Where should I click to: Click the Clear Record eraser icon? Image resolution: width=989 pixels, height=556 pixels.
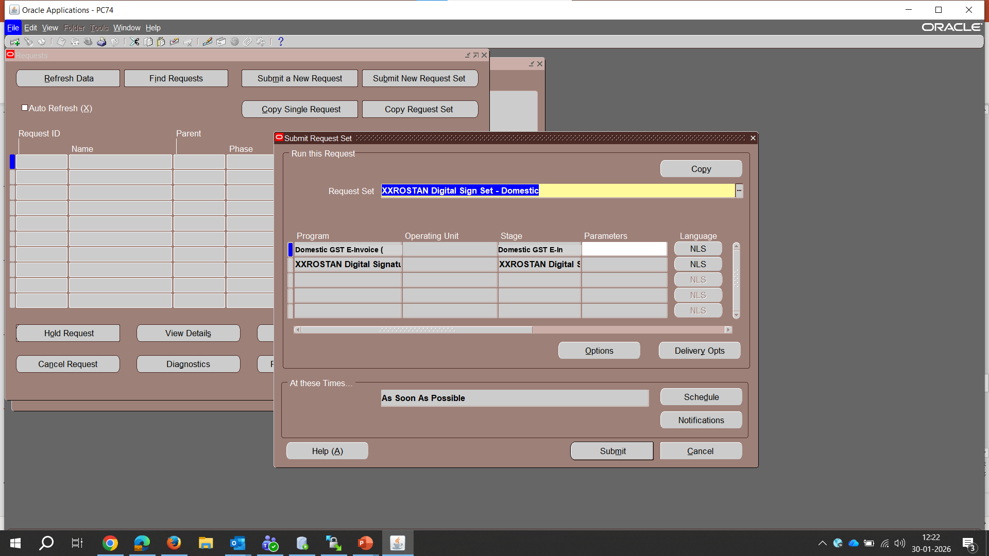(x=175, y=42)
